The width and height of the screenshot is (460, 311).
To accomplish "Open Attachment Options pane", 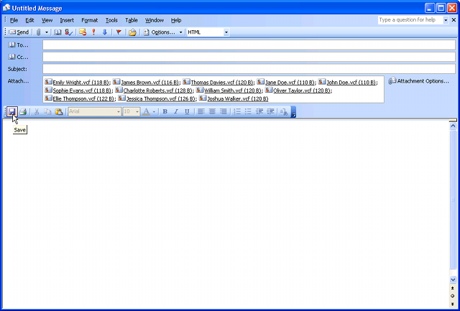I will coord(418,81).
